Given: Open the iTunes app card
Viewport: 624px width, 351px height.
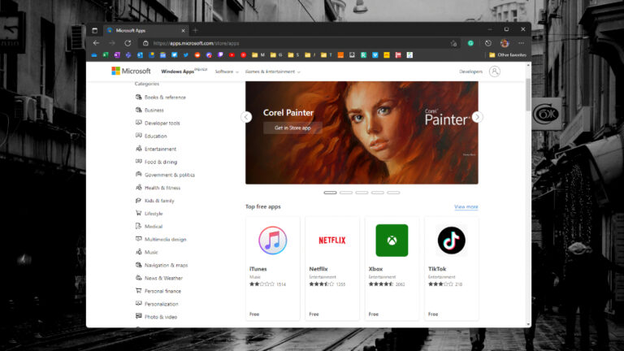Looking at the screenshot, I should [x=273, y=268].
